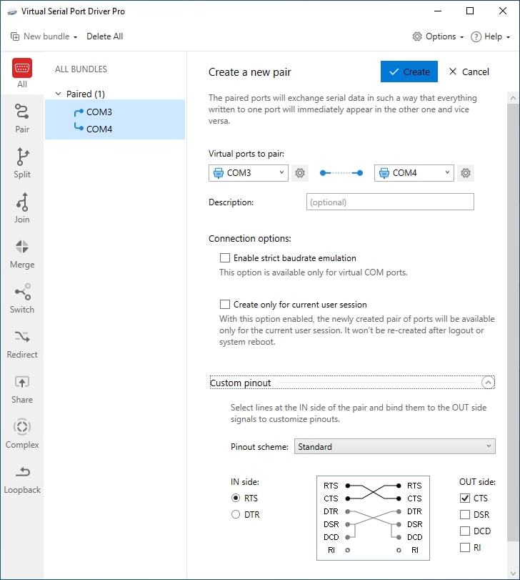Select the RTS IN side radio button

click(x=236, y=498)
